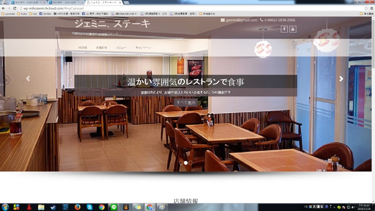Open LINE from the taskbar

tap(114, 207)
